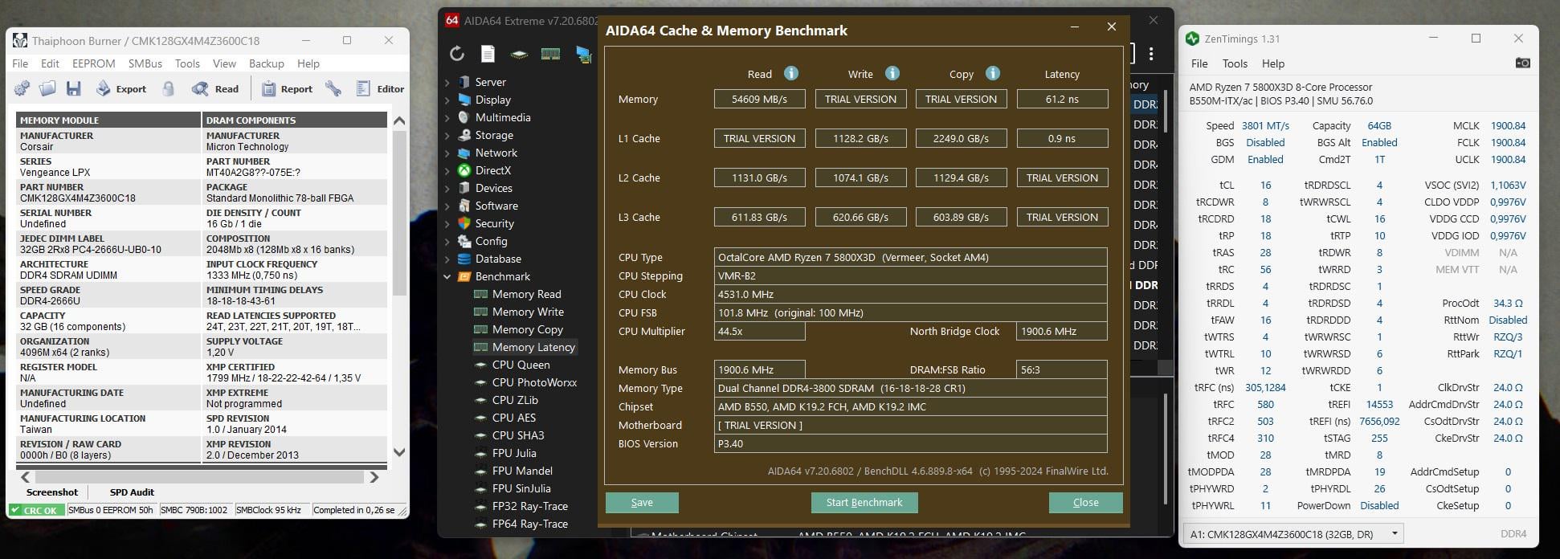Viewport: 1560px width, 559px height.
Task: Click Save in the benchmark dialog
Action: pos(642,502)
